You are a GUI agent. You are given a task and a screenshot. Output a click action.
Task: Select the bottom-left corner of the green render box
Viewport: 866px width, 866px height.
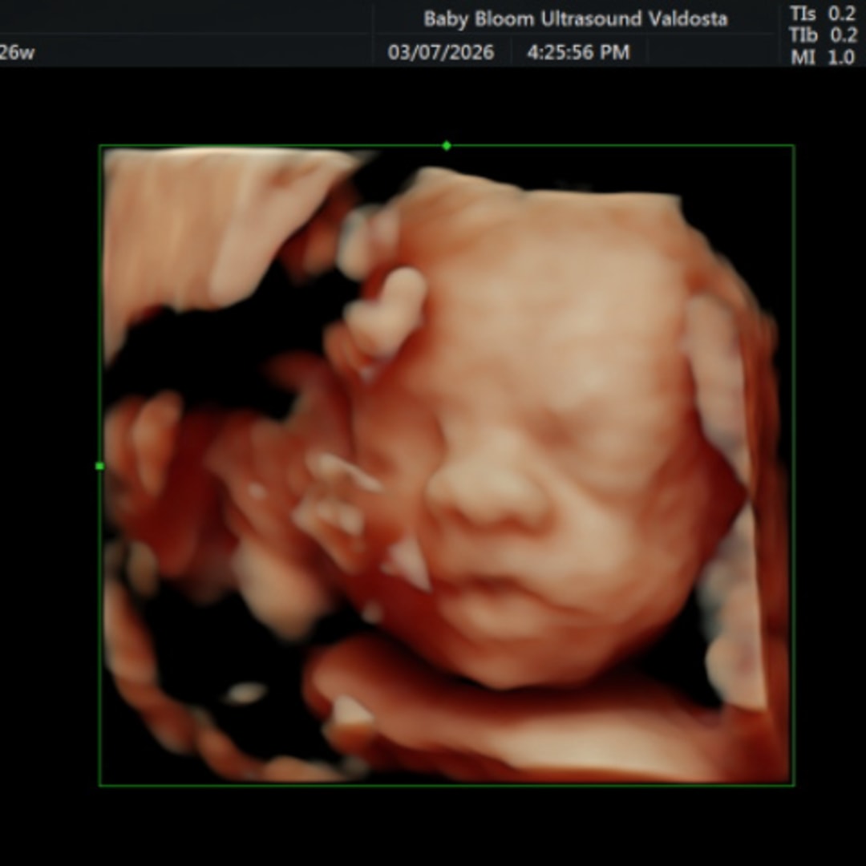coord(100,784)
